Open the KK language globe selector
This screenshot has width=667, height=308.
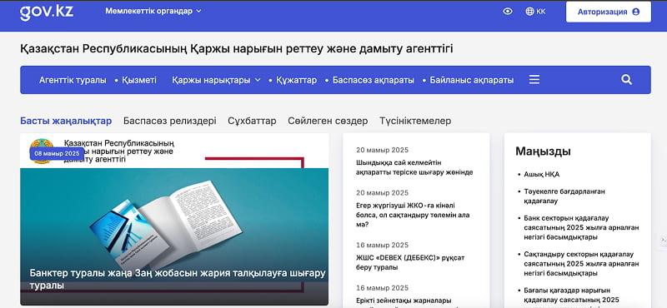[x=535, y=12]
